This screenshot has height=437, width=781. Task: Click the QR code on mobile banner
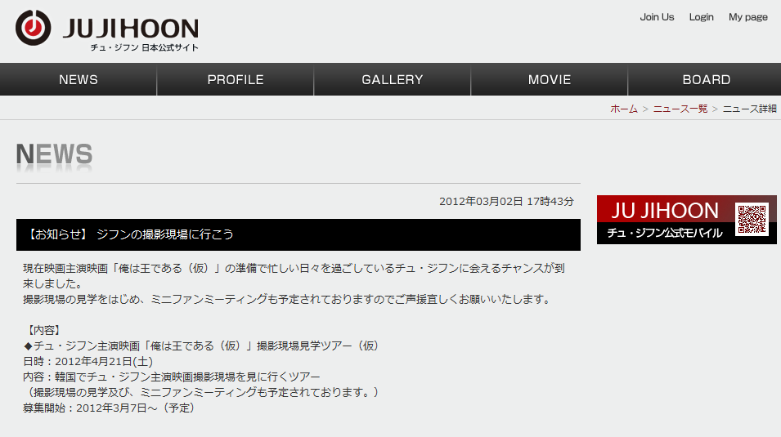(x=752, y=219)
